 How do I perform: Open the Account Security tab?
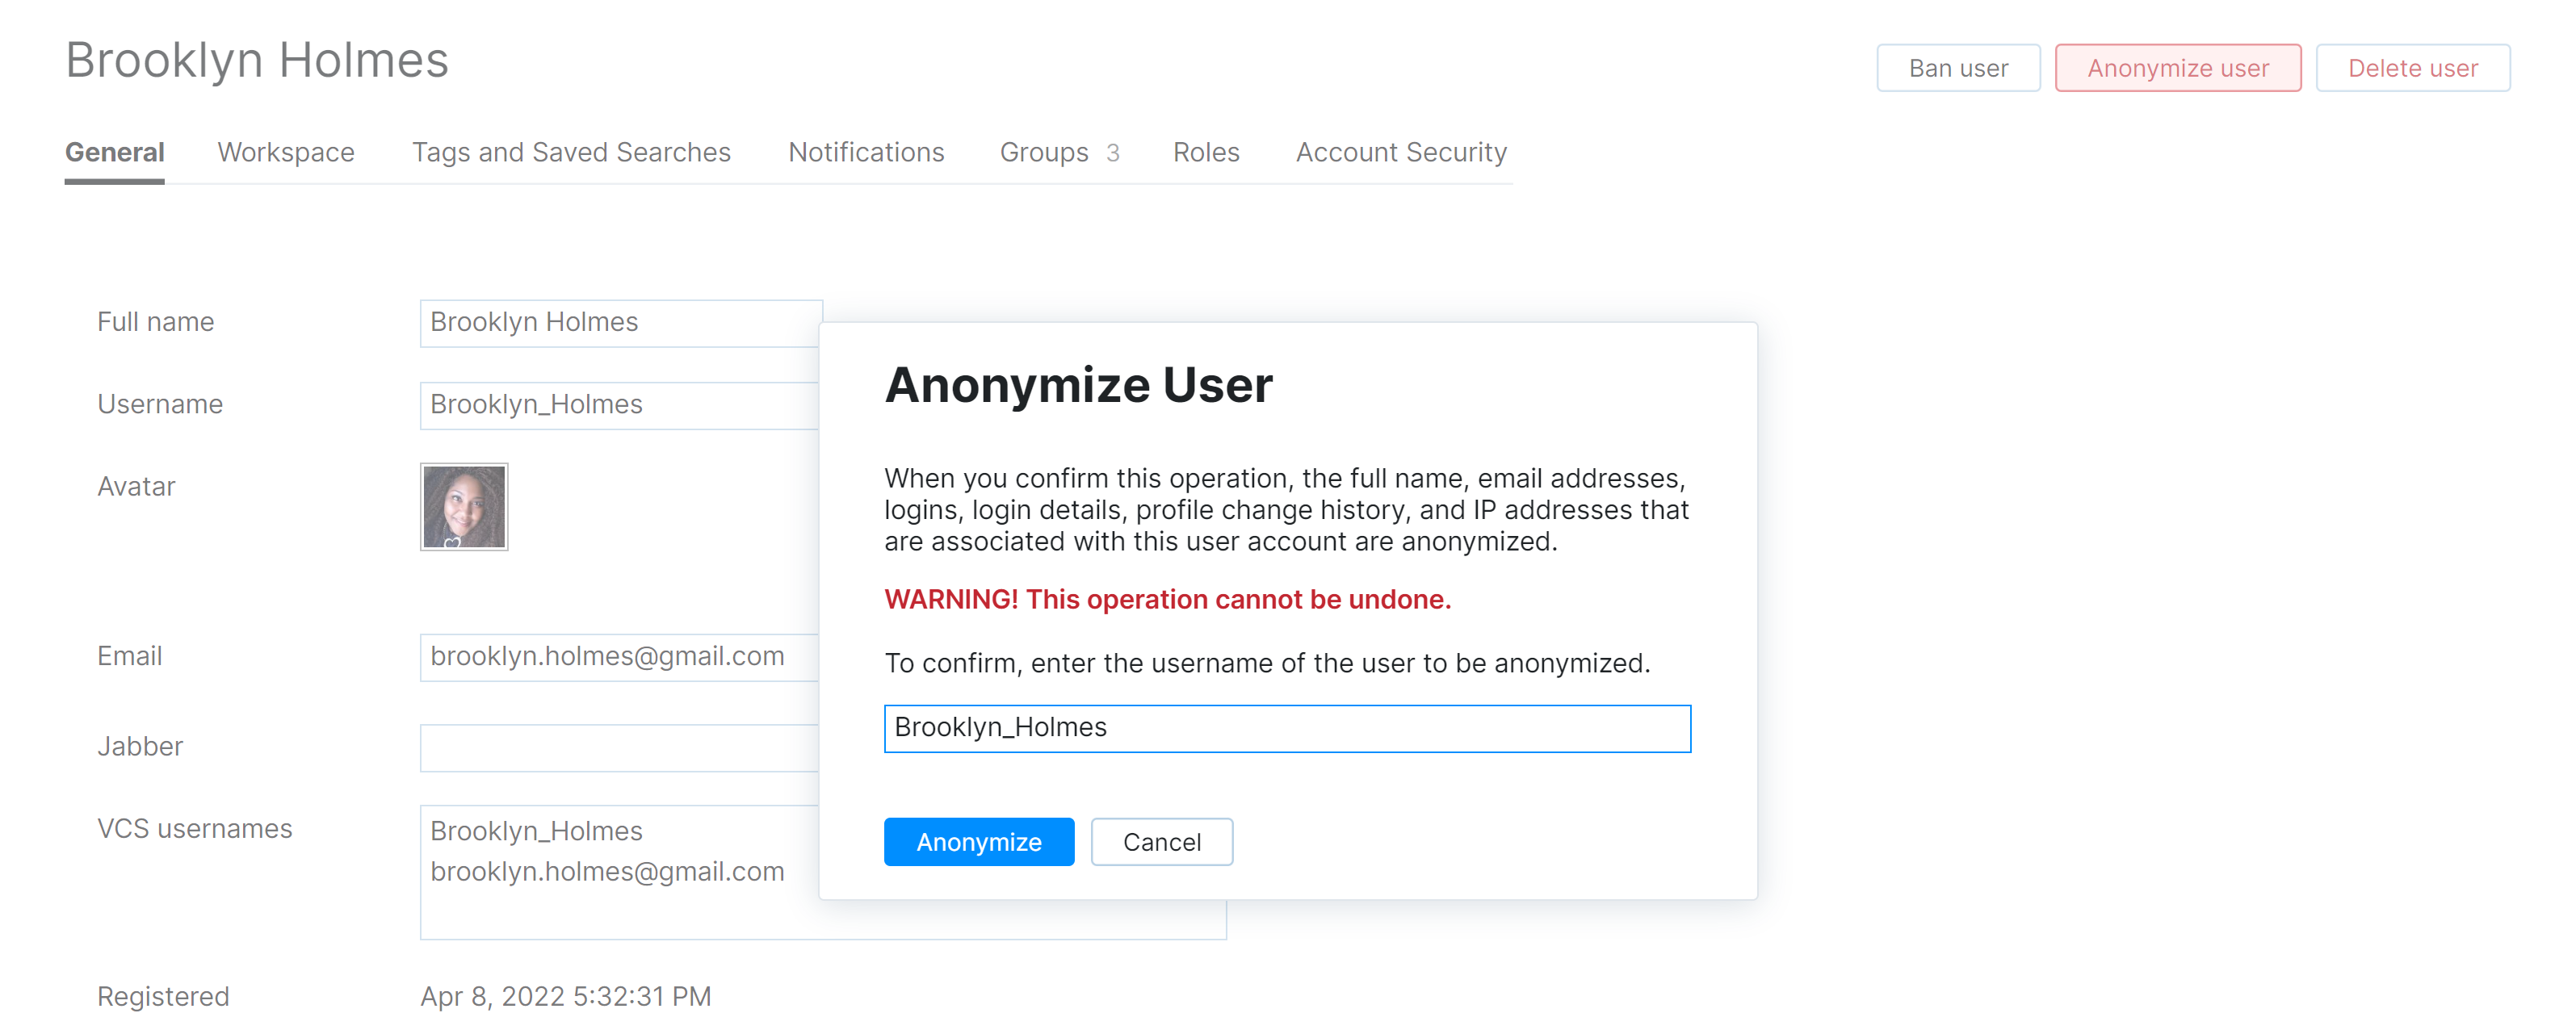point(1400,152)
